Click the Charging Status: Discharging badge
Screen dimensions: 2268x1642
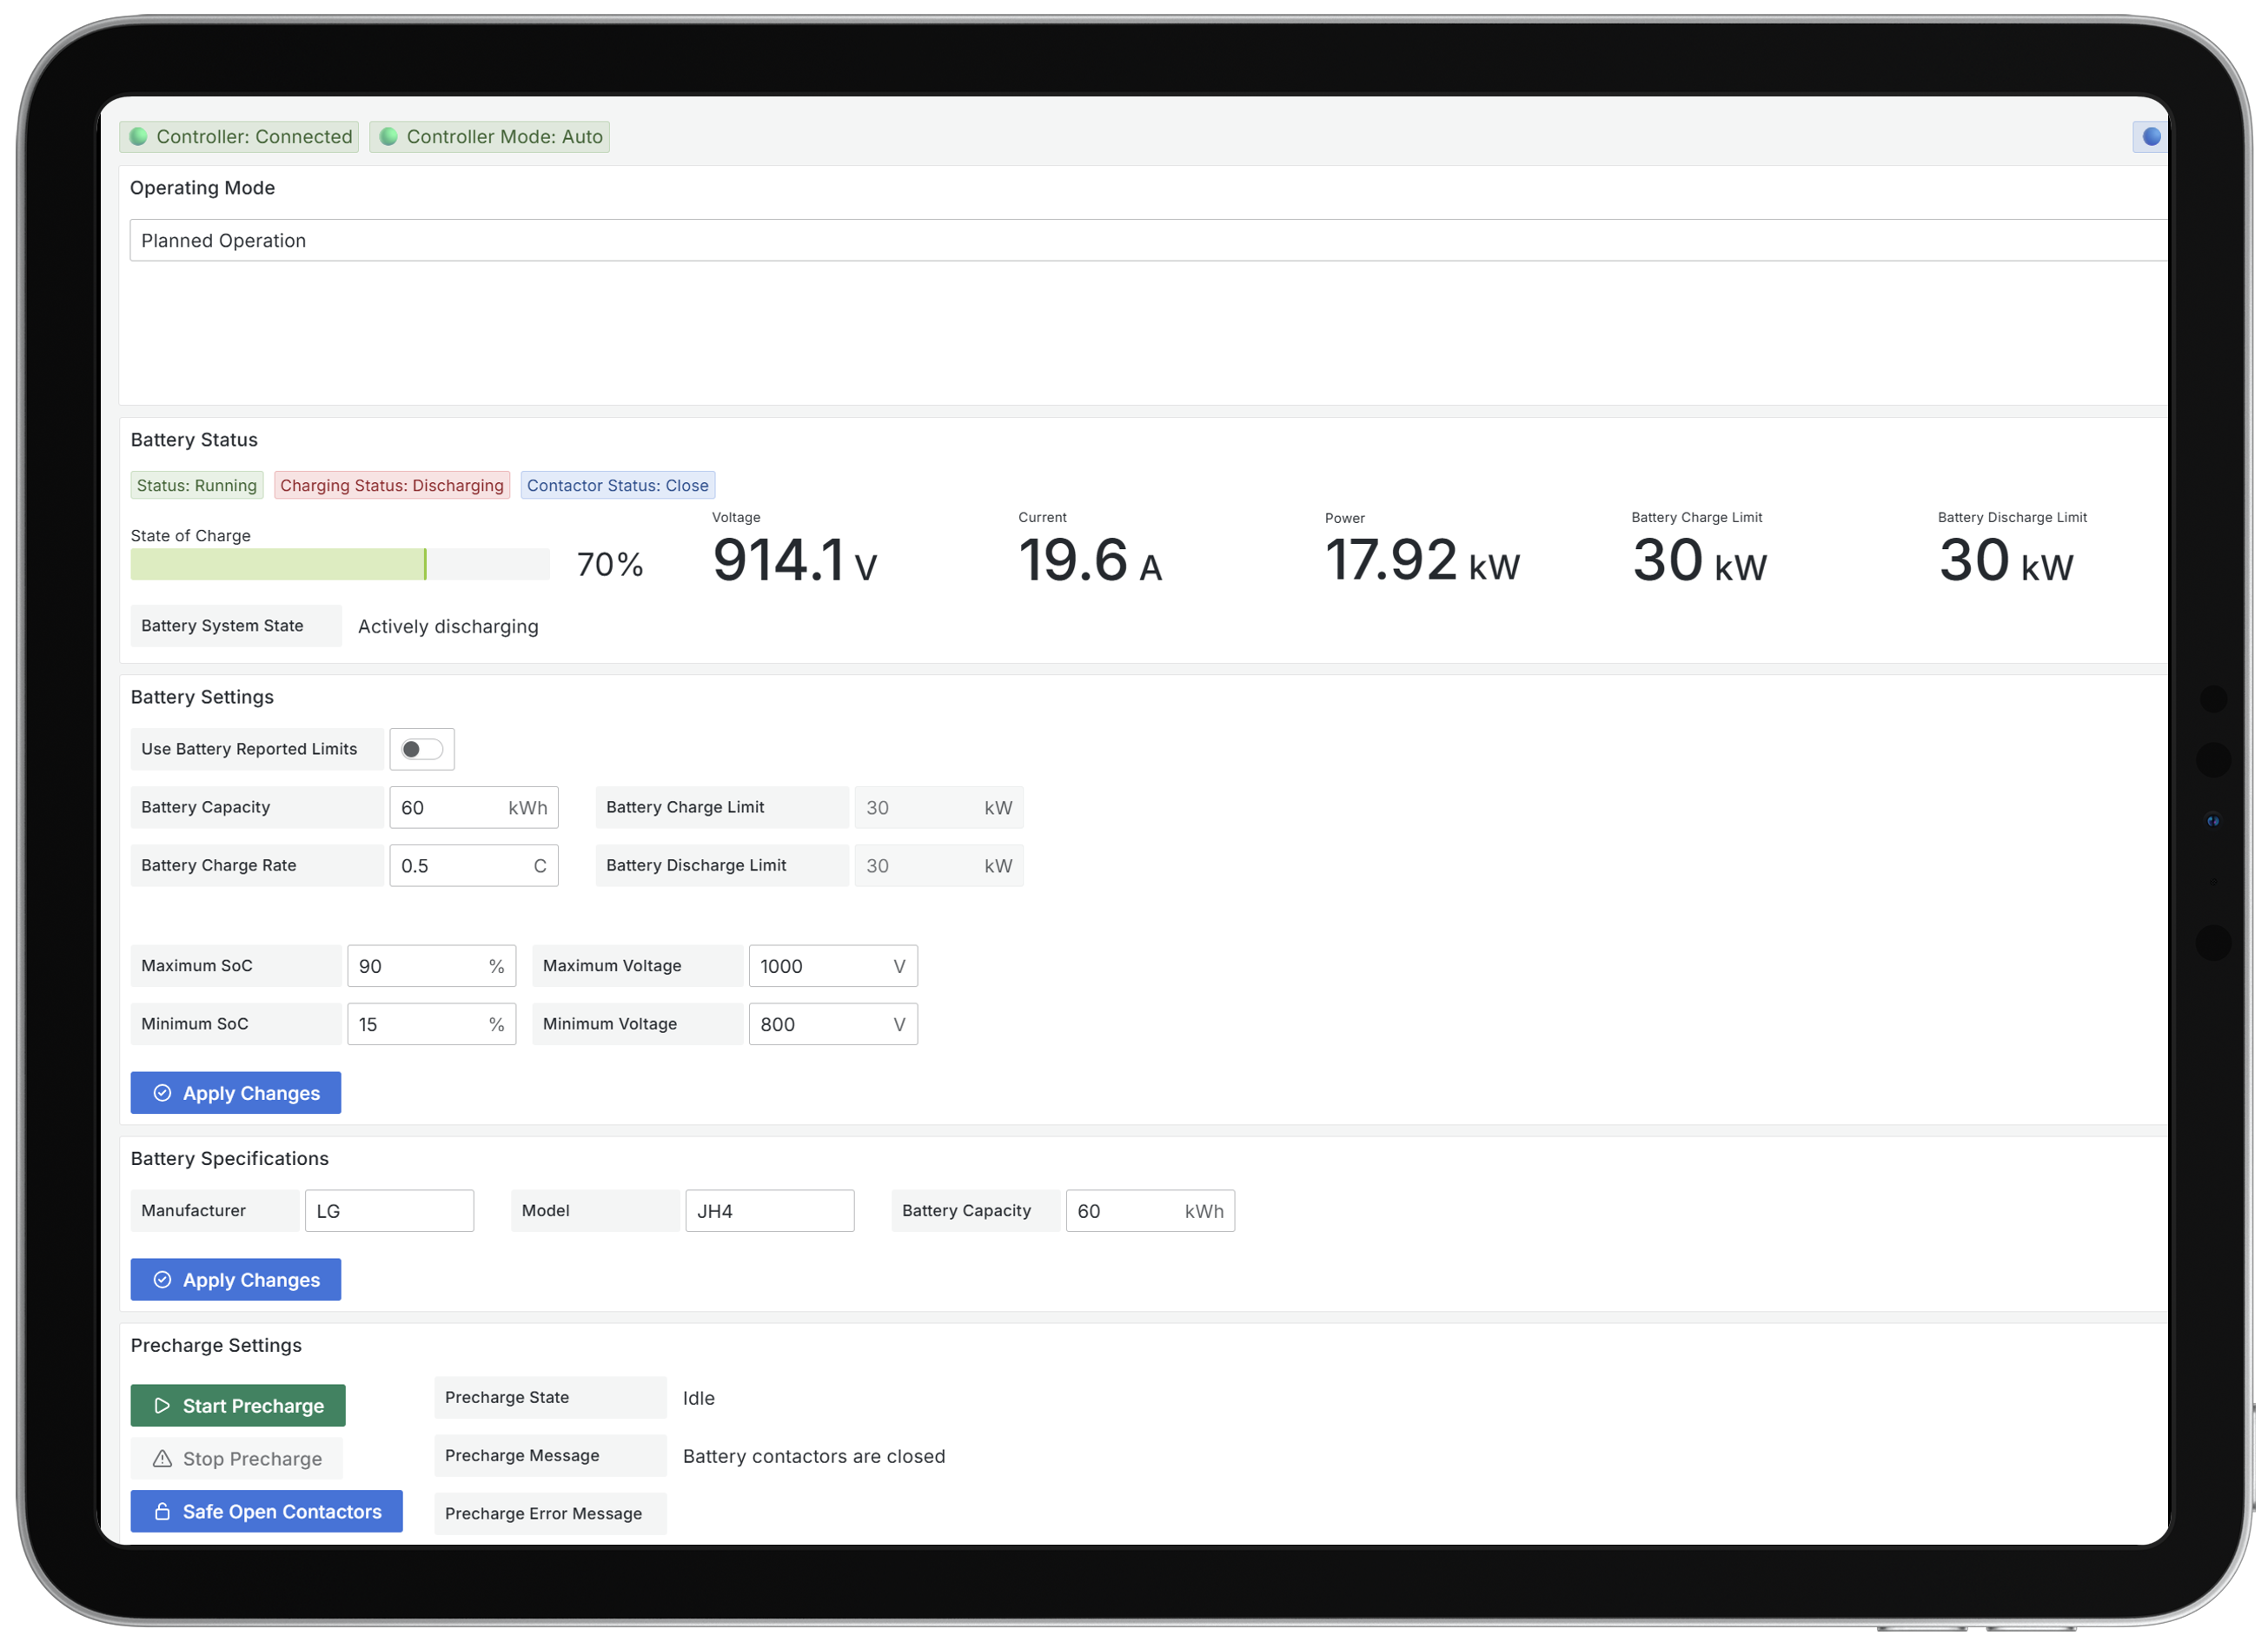pos(391,486)
